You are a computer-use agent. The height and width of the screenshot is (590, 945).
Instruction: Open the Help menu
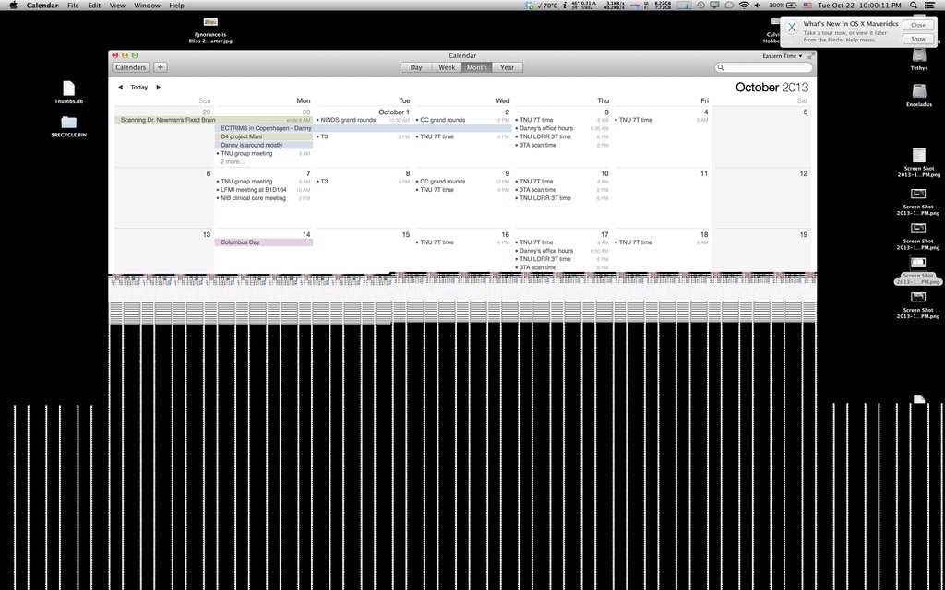point(176,6)
